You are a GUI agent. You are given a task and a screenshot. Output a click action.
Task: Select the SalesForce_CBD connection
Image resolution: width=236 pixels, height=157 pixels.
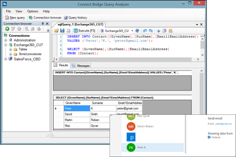27,59
